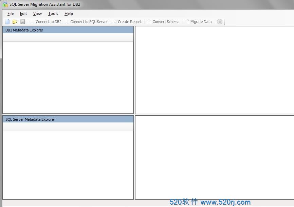
Task: Select the SQL Server Metadata Explorer header
Action: tap(68, 119)
